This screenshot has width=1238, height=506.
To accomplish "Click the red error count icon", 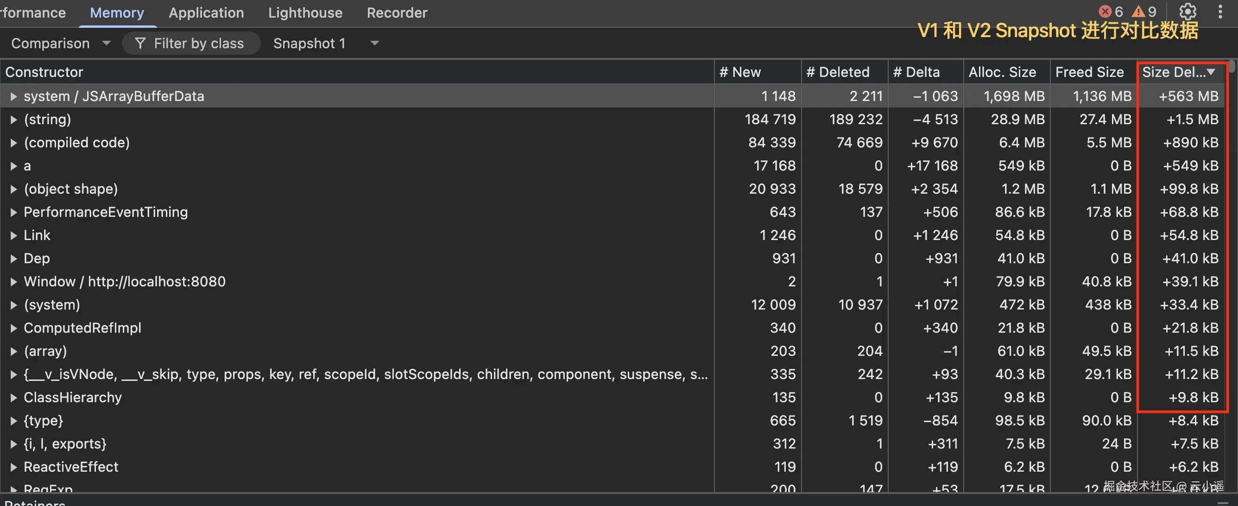I will 1105,12.
